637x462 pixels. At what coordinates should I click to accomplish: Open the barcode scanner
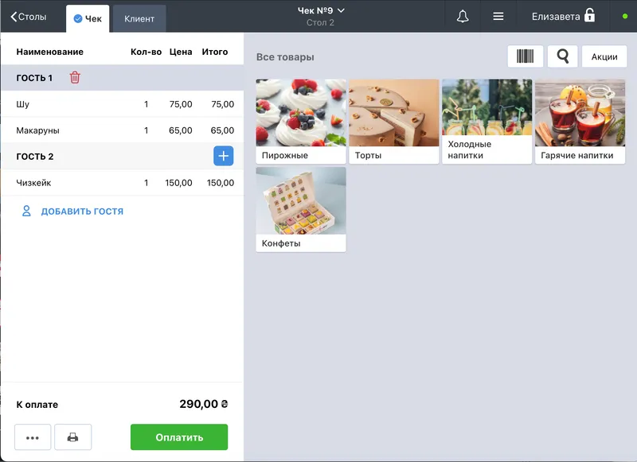[x=526, y=56]
